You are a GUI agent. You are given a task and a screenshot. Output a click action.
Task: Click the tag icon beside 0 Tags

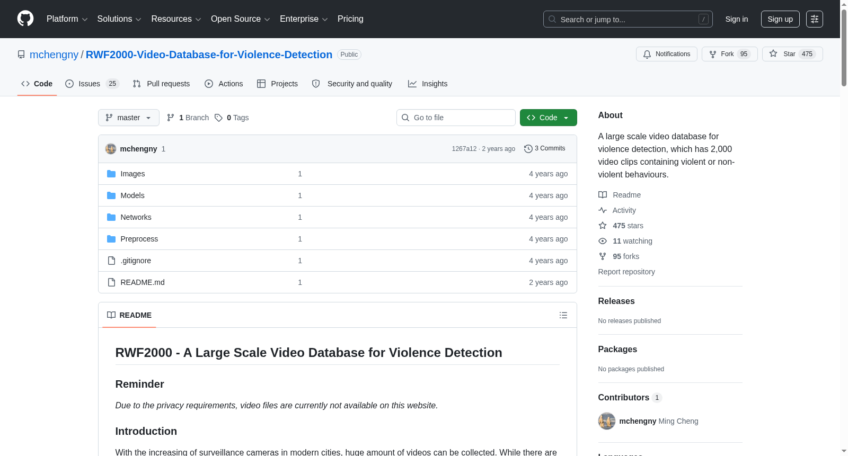pyautogui.click(x=218, y=118)
